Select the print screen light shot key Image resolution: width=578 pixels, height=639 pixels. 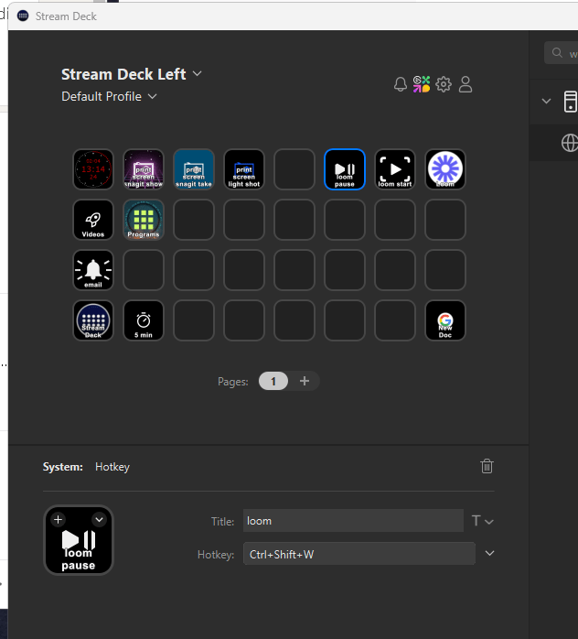point(244,169)
